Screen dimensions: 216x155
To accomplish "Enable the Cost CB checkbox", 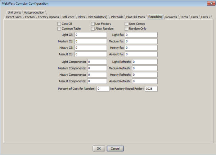I will pyautogui.click(x=59, y=24).
